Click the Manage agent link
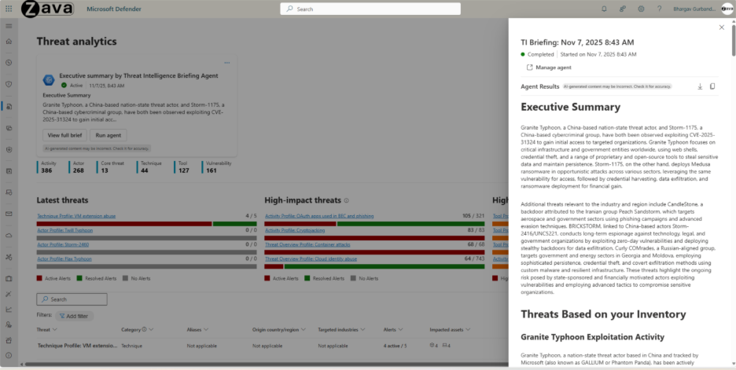Image resolution: width=736 pixels, height=370 pixels. [554, 68]
